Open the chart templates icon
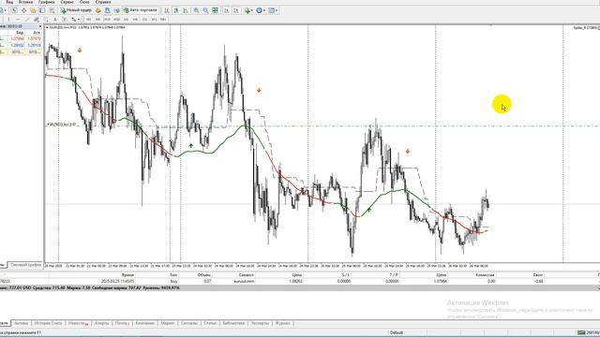The width and height of the screenshot is (600, 337). tap(272, 10)
